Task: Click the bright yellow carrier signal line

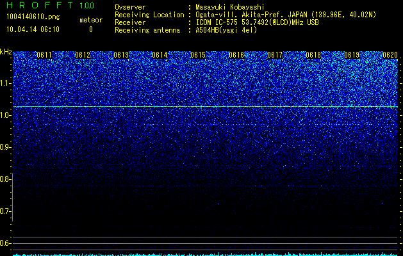Action: [205, 106]
